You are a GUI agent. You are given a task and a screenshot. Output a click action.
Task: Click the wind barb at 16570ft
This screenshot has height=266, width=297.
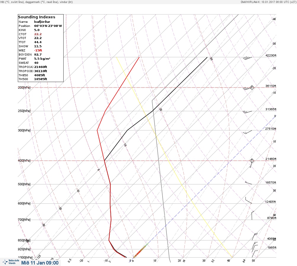pos(248,183)
